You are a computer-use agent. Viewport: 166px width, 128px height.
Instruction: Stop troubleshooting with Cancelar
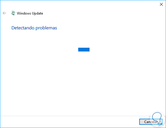click(x=151, y=122)
